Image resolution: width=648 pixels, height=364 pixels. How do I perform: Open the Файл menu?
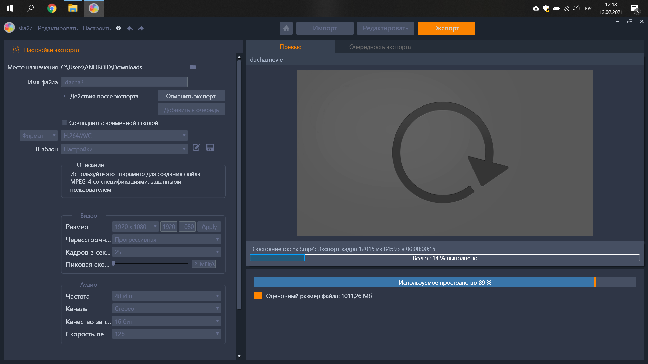(x=26, y=28)
